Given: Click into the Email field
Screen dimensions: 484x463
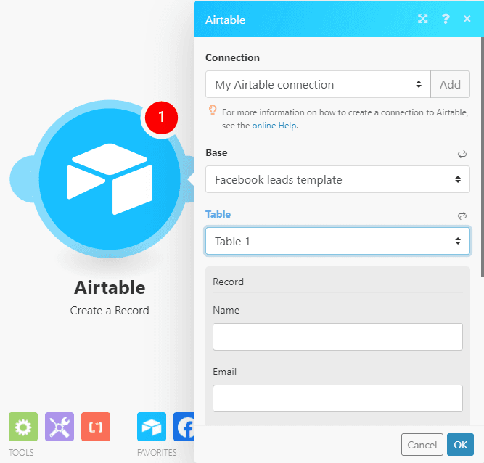Looking at the screenshot, I should 337,398.
